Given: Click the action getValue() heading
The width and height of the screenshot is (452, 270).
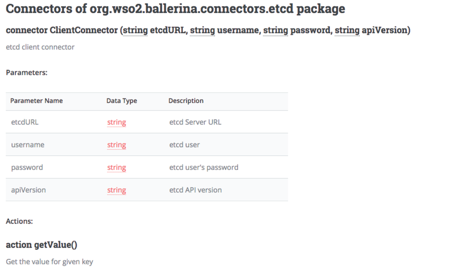Looking at the screenshot, I should click(x=42, y=245).
